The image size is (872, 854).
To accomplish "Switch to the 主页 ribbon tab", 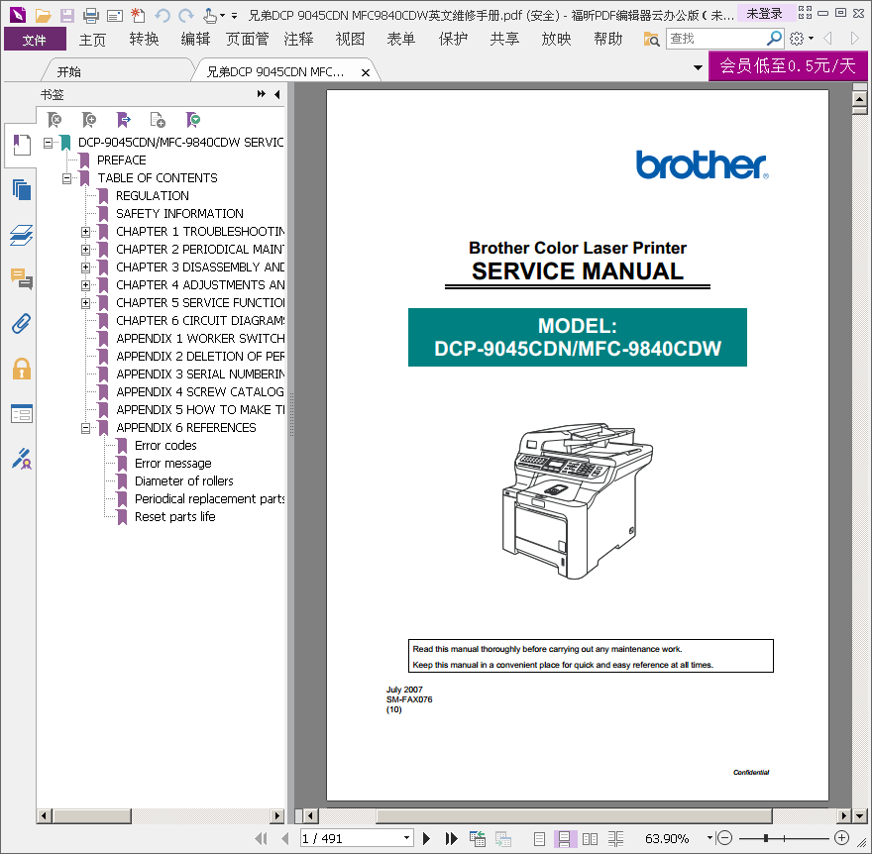I will [92, 40].
